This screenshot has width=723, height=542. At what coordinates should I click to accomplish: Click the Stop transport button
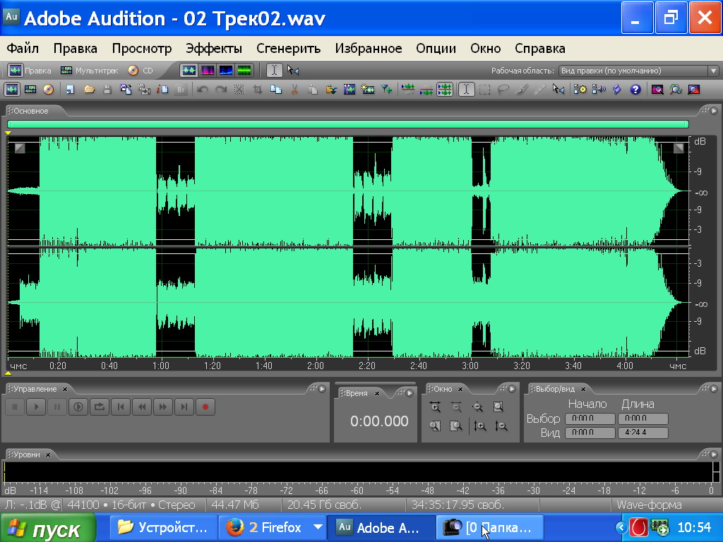coord(15,407)
